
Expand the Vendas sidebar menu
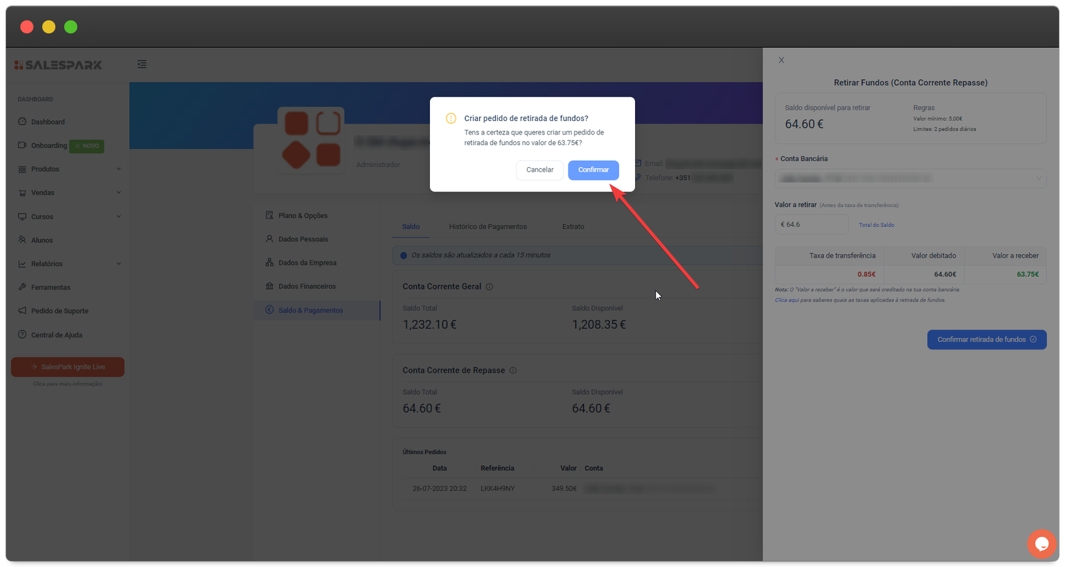118,193
